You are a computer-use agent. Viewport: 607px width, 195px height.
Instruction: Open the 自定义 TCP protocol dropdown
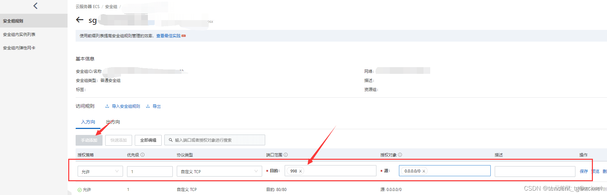219,171
